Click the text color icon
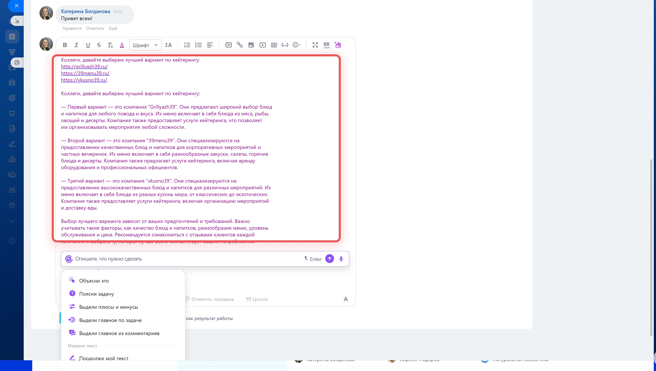This screenshot has width=656, height=371. coord(122,45)
